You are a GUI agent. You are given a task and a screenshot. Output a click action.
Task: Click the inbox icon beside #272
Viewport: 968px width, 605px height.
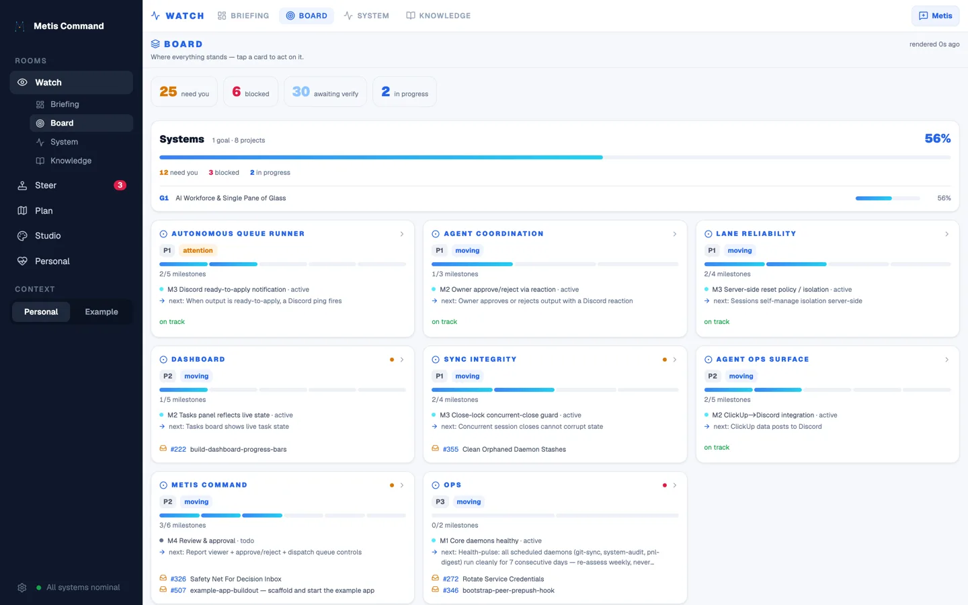click(x=436, y=578)
